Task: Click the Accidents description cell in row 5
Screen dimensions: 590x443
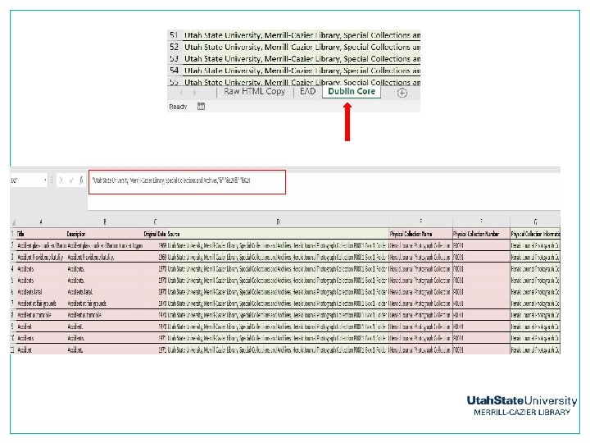Action: coord(105,281)
